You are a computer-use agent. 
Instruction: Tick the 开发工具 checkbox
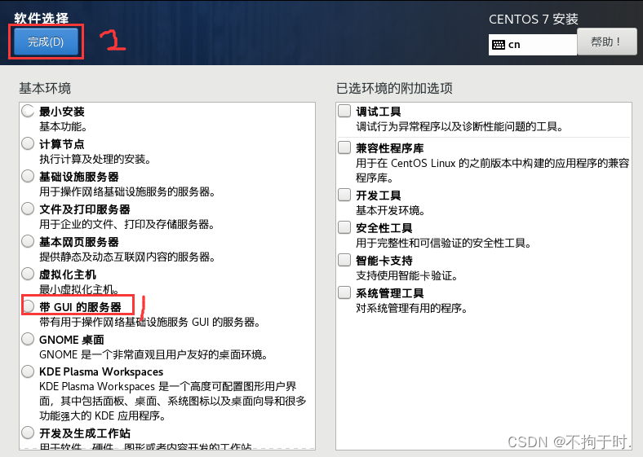tap(344, 195)
